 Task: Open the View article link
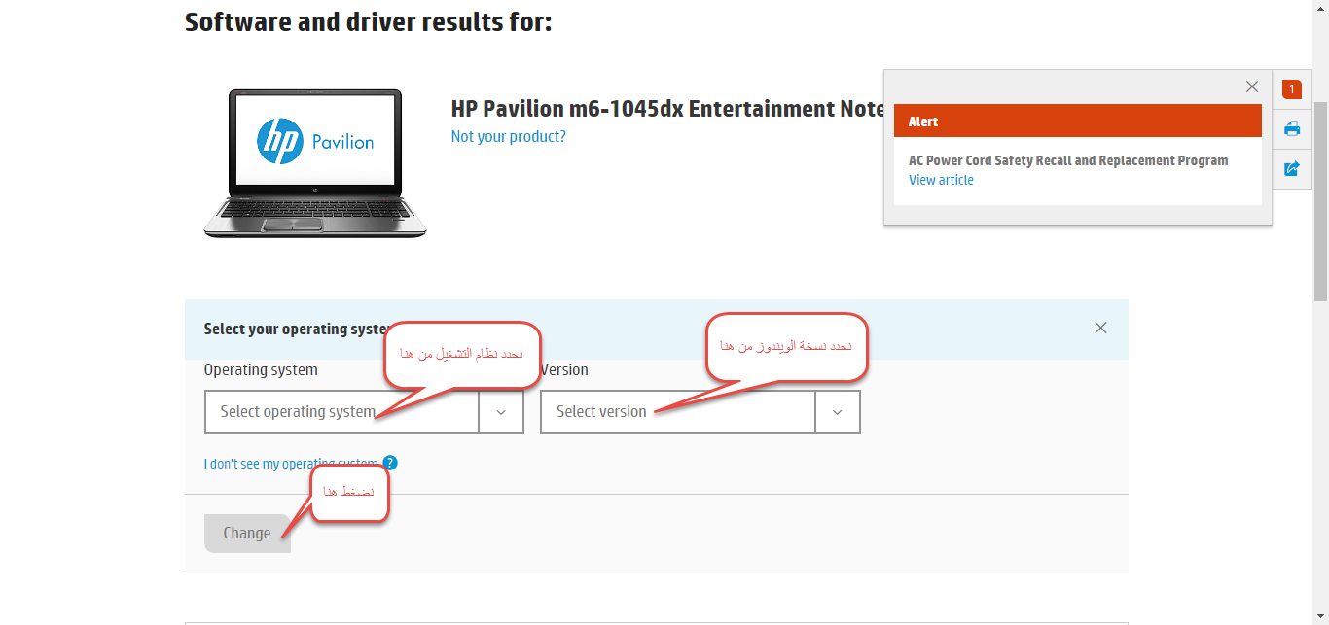tap(941, 180)
